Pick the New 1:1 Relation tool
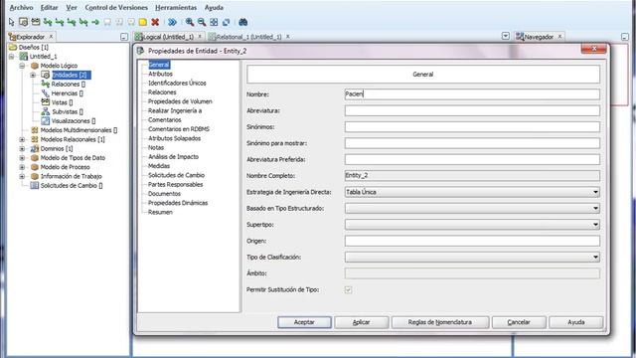 [83, 22]
